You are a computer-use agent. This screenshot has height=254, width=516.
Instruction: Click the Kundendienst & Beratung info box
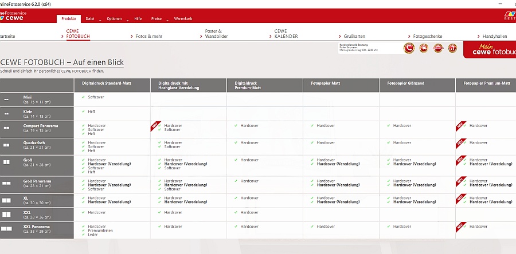(370, 48)
